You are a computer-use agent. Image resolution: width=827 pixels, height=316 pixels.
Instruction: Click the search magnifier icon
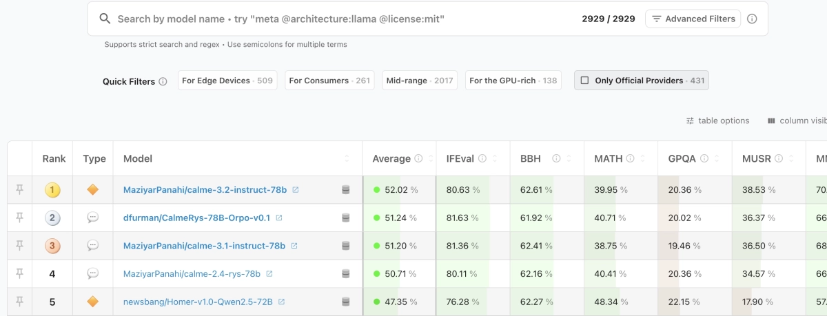(105, 19)
